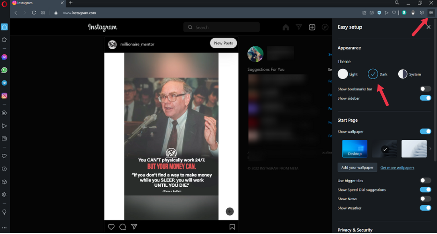Open a new tab with plus
This screenshot has height=234, width=437.
pyautogui.click(x=71, y=3)
